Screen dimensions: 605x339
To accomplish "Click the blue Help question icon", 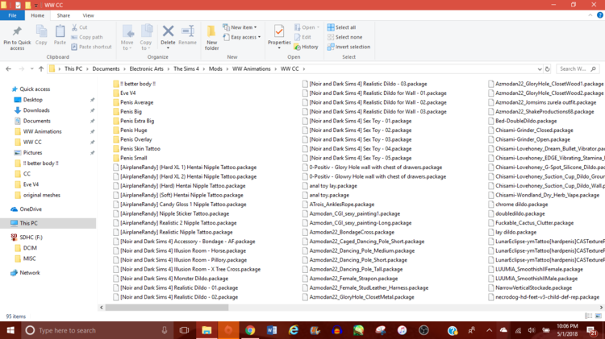I will coord(599,15).
